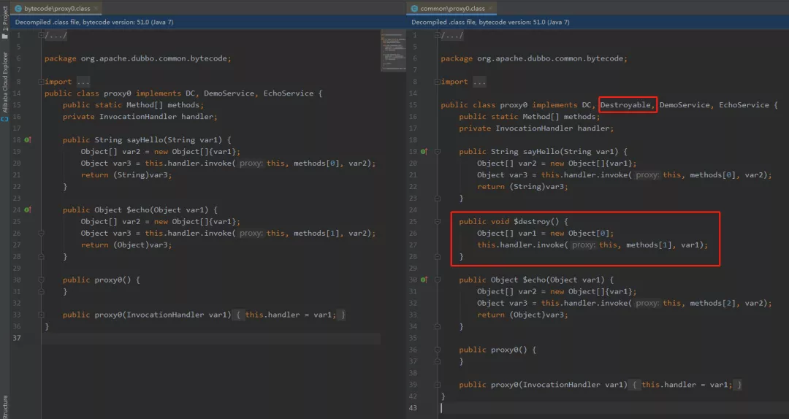
Task: Expand folded constructor at right pane line 39
Action: [438, 384]
